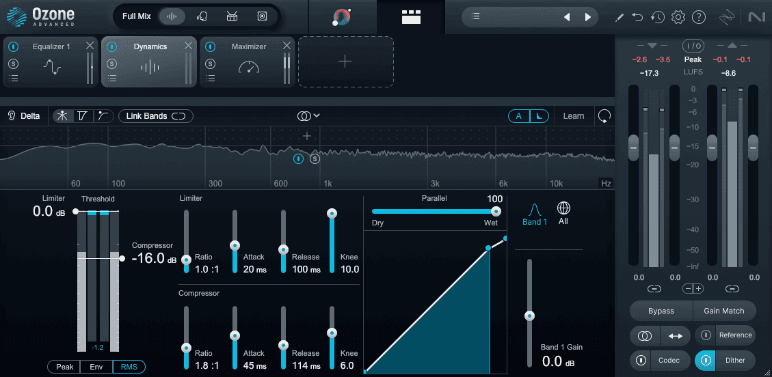Toggle the adaptive release L button
This screenshot has height=377, width=772.
(539, 116)
